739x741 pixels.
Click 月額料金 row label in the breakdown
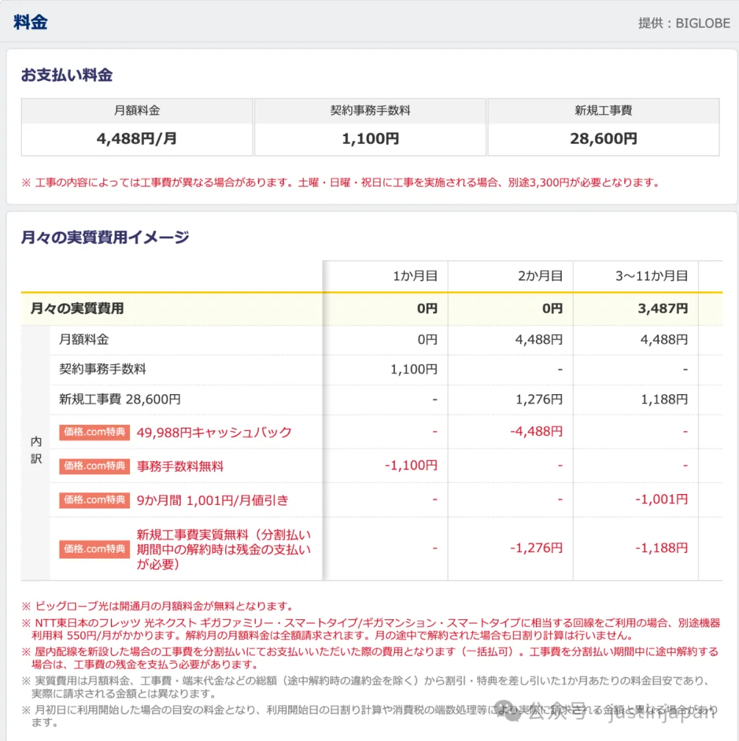tap(83, 339)
